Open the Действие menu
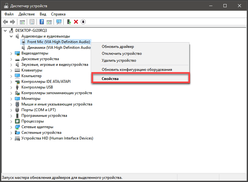The height and width of the screenshot is (182, 248). coord(26,14)
